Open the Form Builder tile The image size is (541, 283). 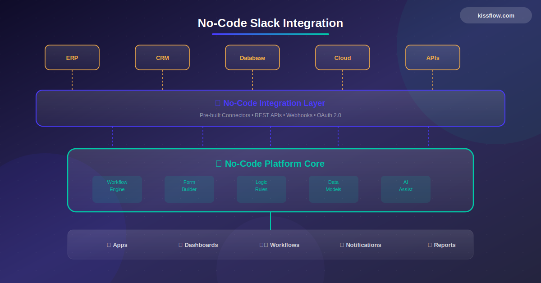[x=189, y=189]
